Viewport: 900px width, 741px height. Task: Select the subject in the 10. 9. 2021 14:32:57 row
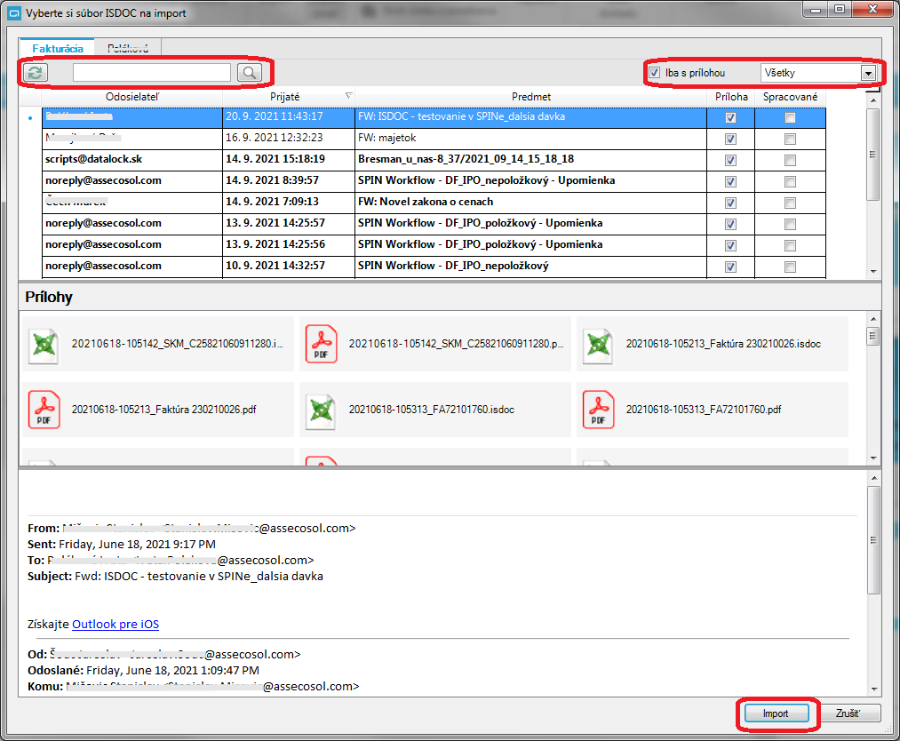[531, 266]
